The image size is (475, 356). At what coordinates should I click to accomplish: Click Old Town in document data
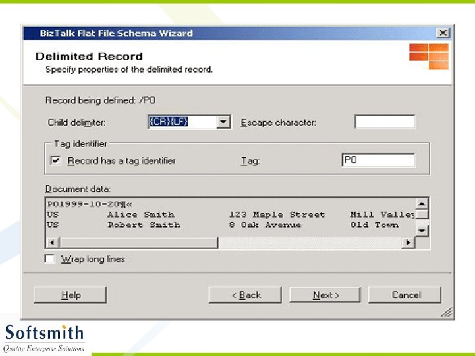click(x=375, y=225)
